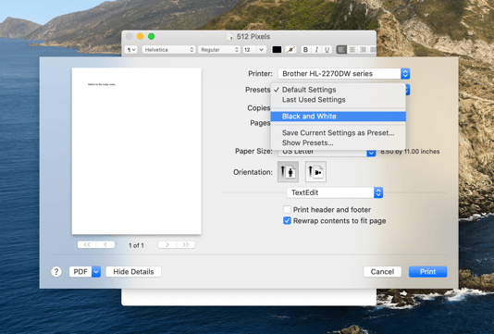
Task: Center align text in toolbar
Action: point(352,50)
